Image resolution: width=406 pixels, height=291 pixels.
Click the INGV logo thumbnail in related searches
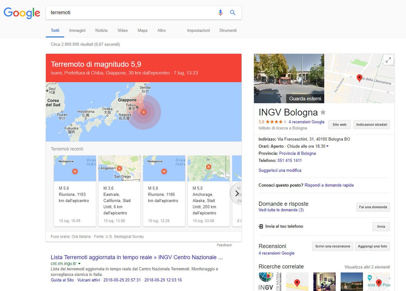click(270, 282)
